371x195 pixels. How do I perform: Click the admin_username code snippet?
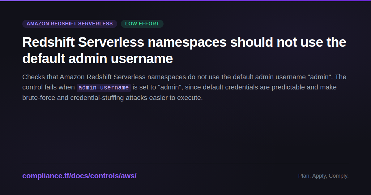[104, 88]
